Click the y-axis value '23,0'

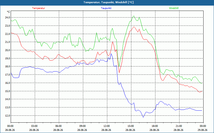[x=7, y=26]
